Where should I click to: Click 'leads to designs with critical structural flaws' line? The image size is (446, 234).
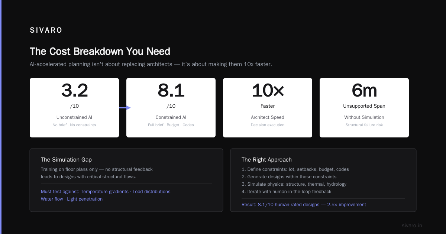click(88, 176)
